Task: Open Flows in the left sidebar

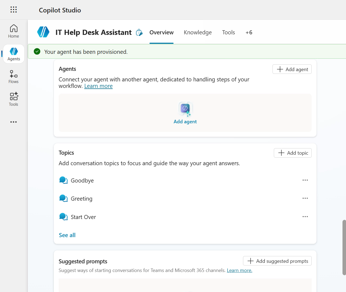Action: [x=14, y=77]
